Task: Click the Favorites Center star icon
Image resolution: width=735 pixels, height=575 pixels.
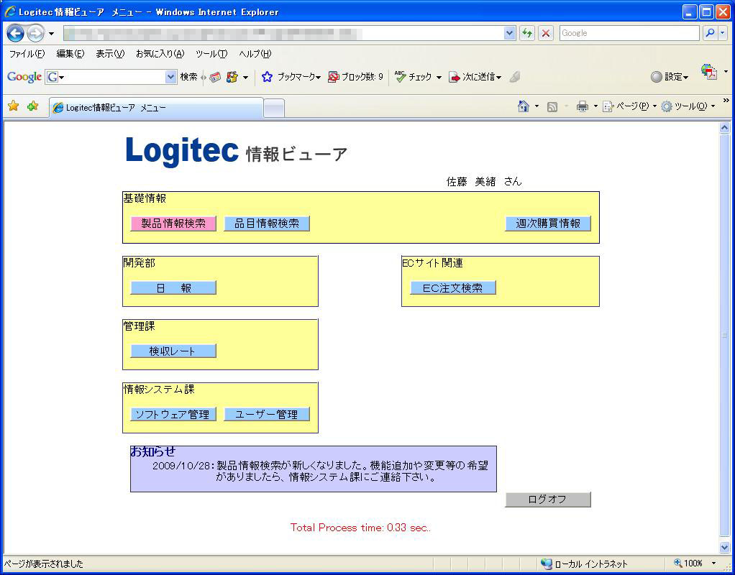Action: click(14, 106)
